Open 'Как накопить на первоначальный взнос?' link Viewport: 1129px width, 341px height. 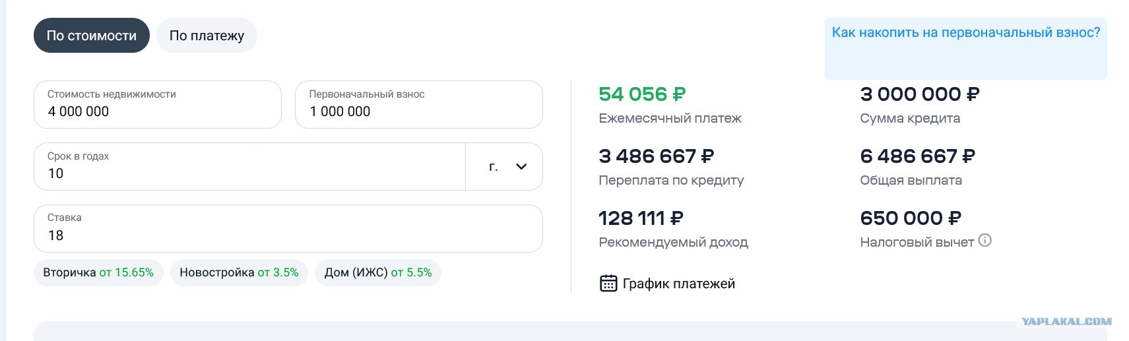click(x=966, y=32)
